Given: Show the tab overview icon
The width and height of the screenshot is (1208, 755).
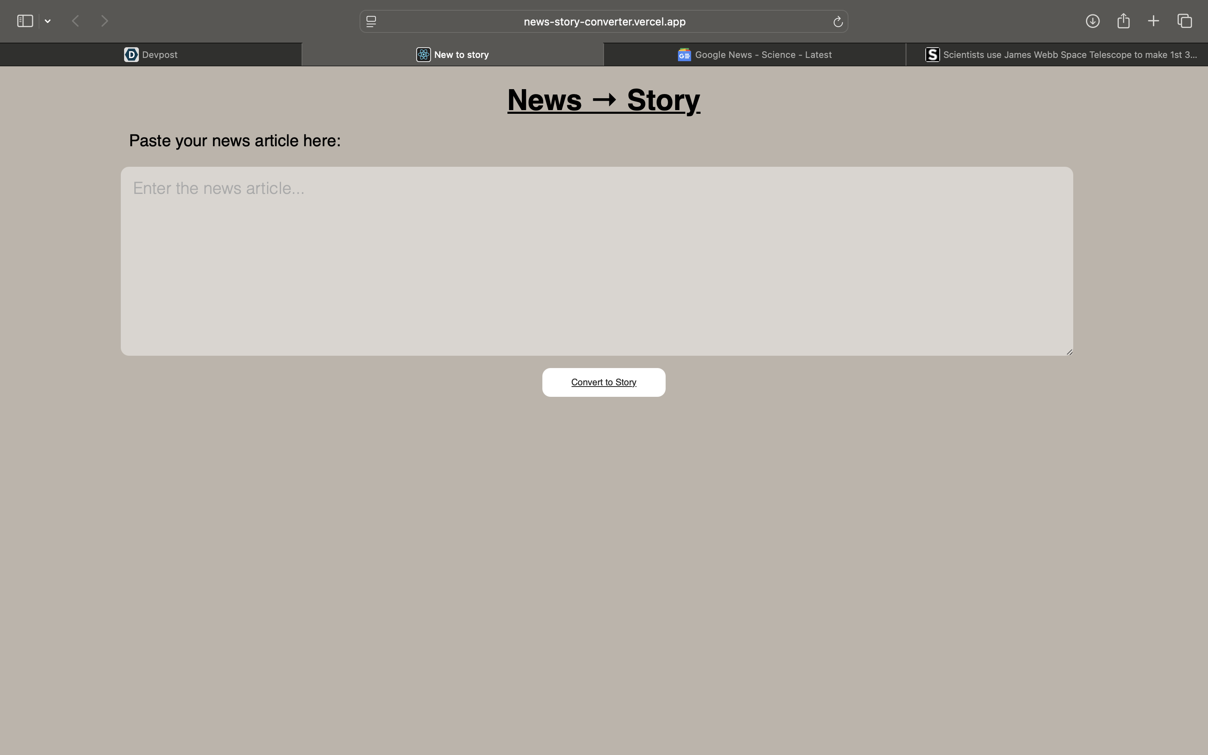Looking at the screenshot, I should click(1185, 21).
